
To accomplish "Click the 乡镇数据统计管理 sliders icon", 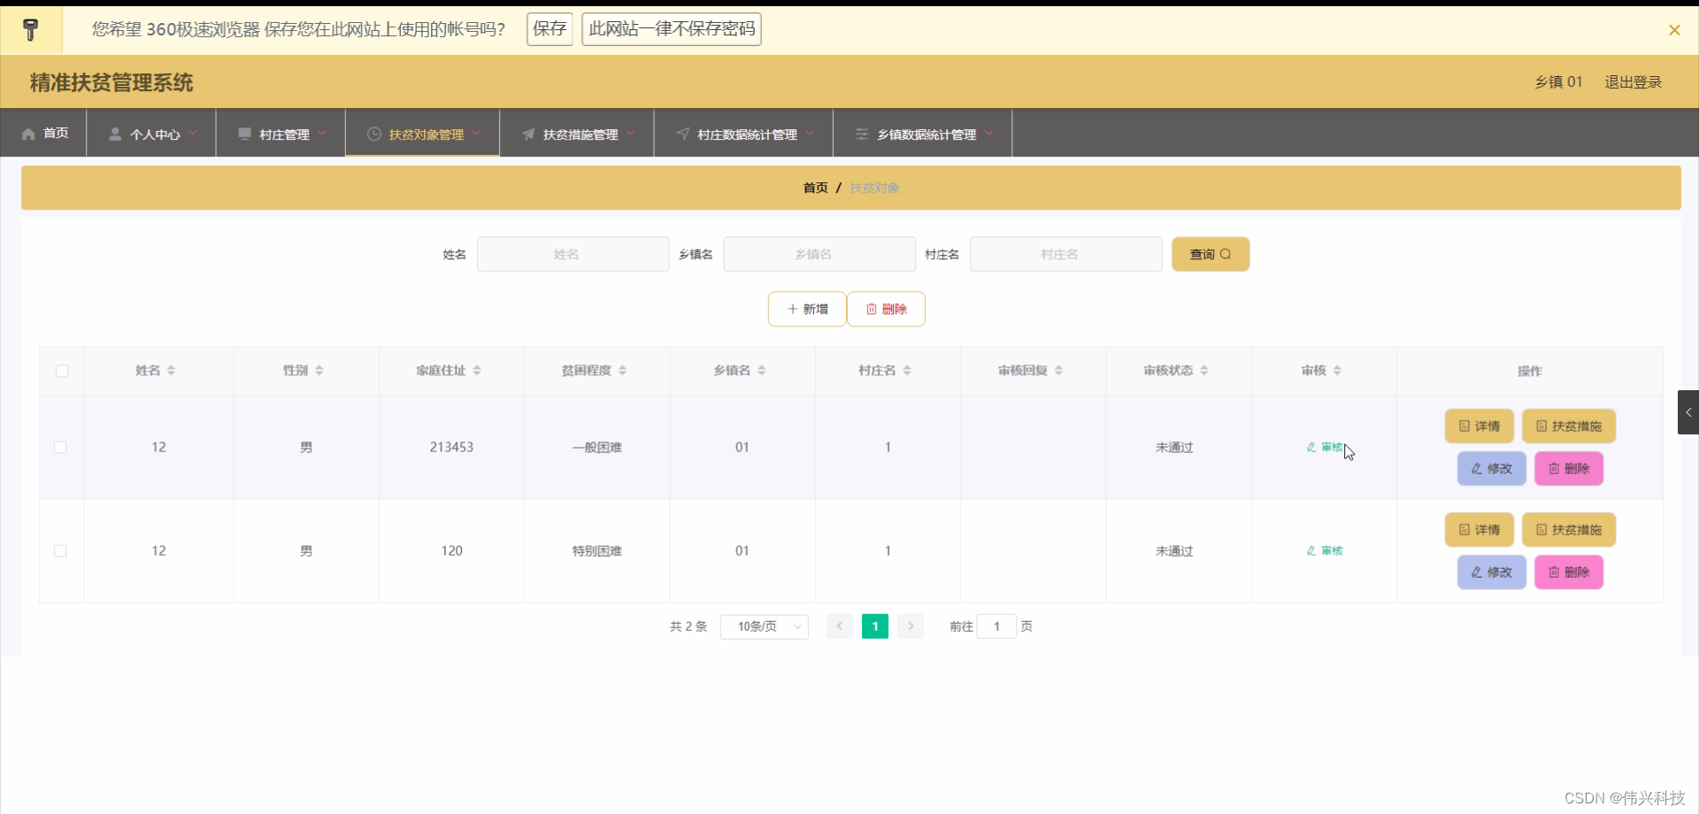I will click(x=860, y=134).
